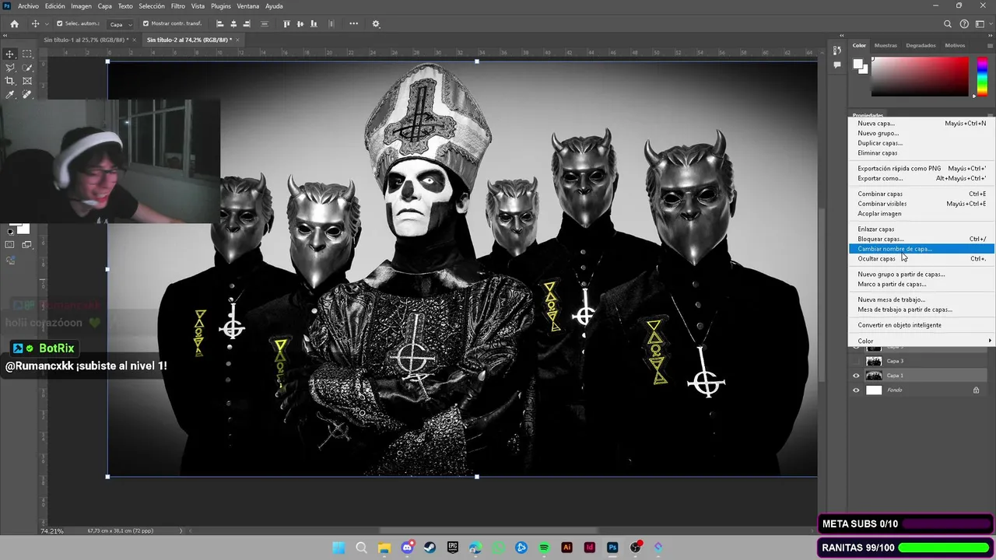Toggle Quick Mask mode icon

tap(10, 244)
